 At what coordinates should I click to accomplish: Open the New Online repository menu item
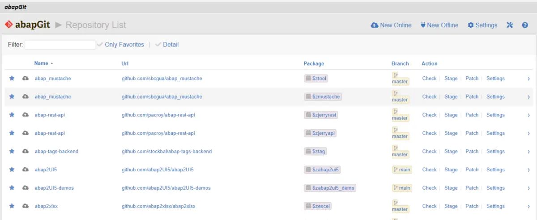coord(391,25)
